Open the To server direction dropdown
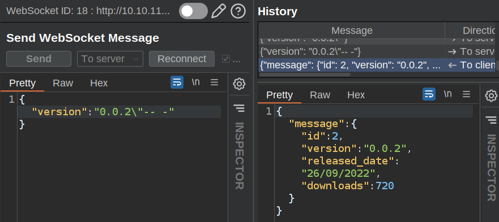 coord(110,59)
